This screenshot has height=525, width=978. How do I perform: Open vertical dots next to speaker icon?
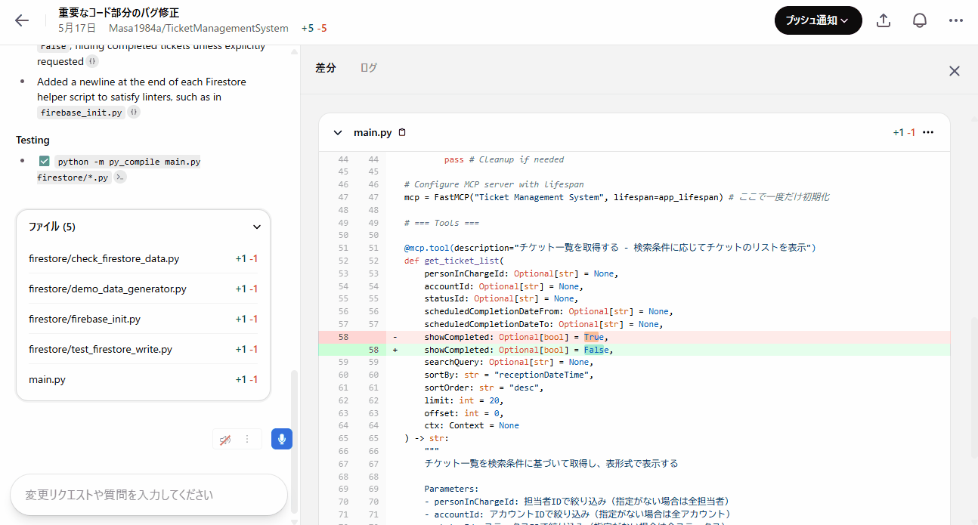click(x=247, y=439)
